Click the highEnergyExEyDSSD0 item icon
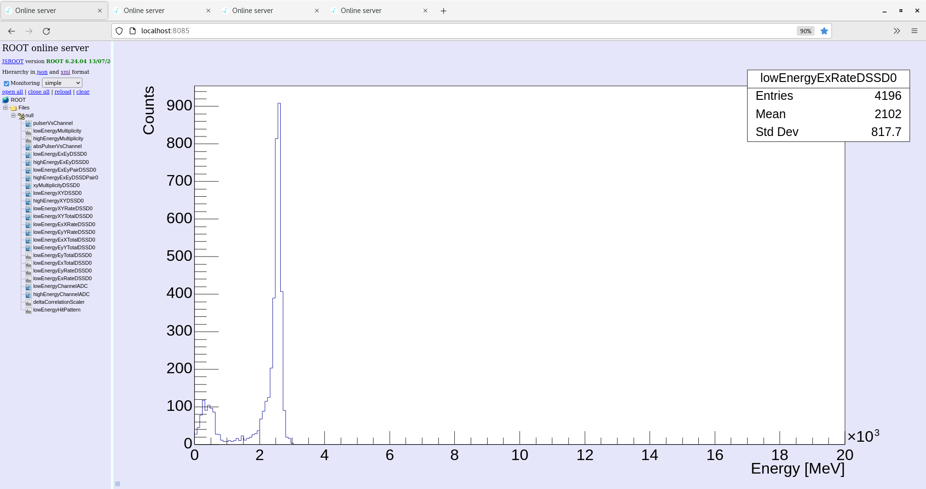Screen dimensions: 926x489 tap(28, 163)
